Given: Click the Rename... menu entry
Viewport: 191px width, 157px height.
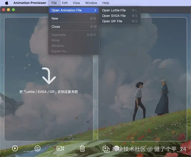Looking at the screenshot, I should click(74, 46).
